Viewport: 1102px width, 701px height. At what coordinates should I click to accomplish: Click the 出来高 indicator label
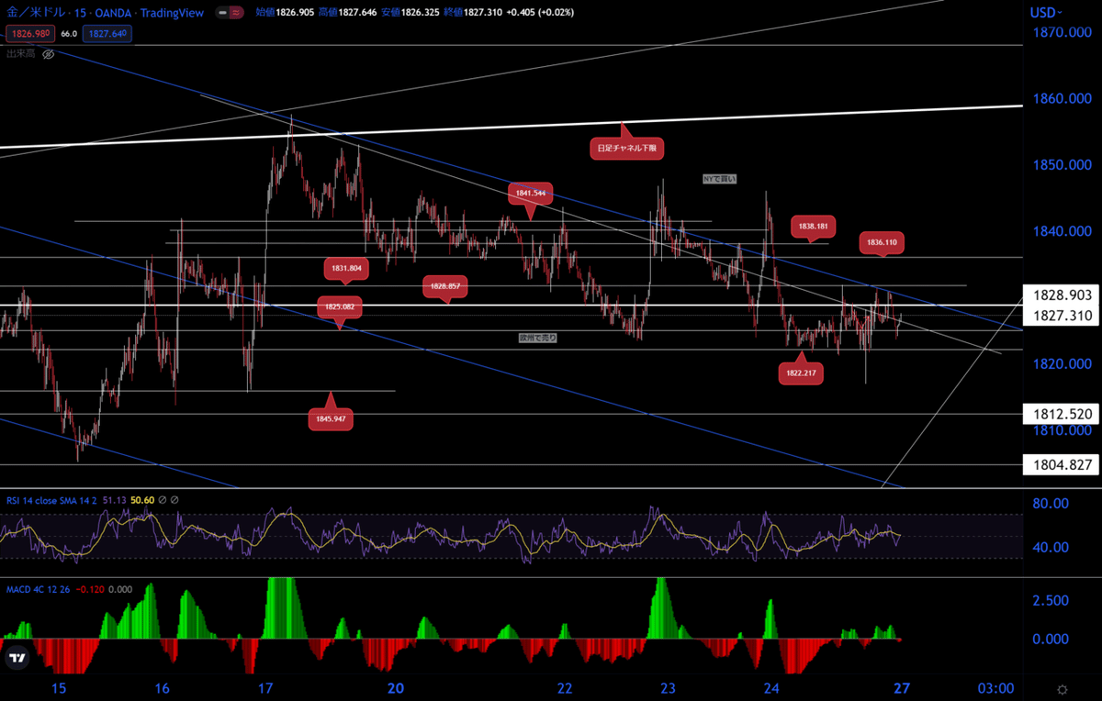(x=21, y=54)
